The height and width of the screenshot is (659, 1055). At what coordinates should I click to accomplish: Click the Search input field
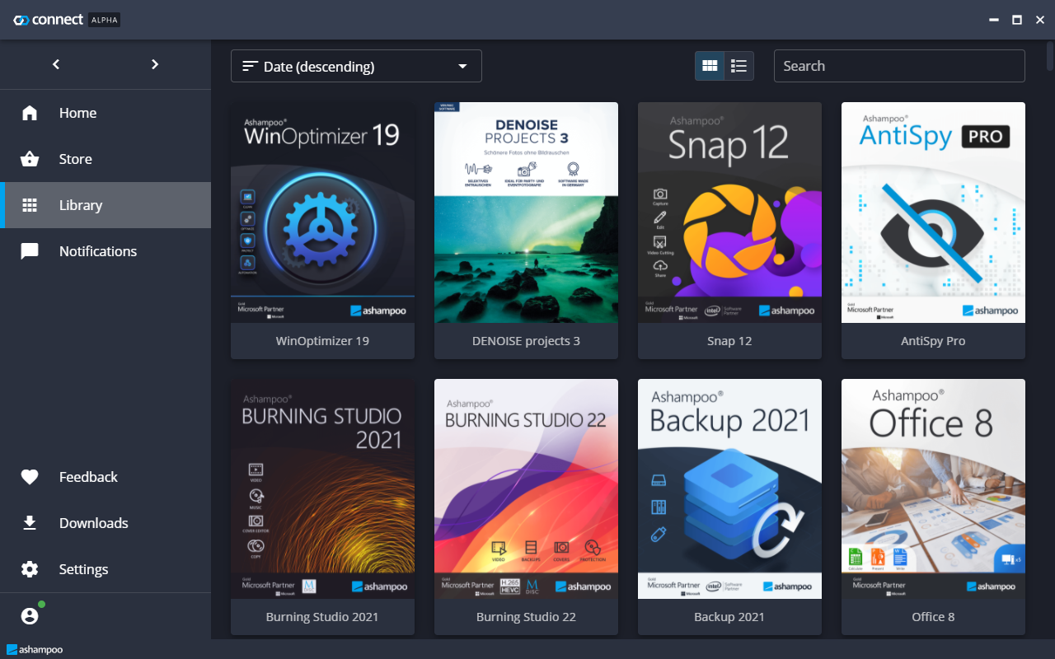898,66
